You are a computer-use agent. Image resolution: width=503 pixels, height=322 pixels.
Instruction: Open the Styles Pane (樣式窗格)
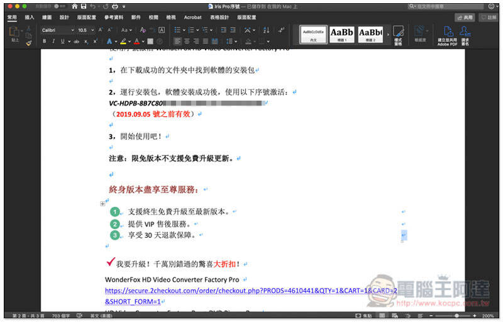(x=398, y=35)
